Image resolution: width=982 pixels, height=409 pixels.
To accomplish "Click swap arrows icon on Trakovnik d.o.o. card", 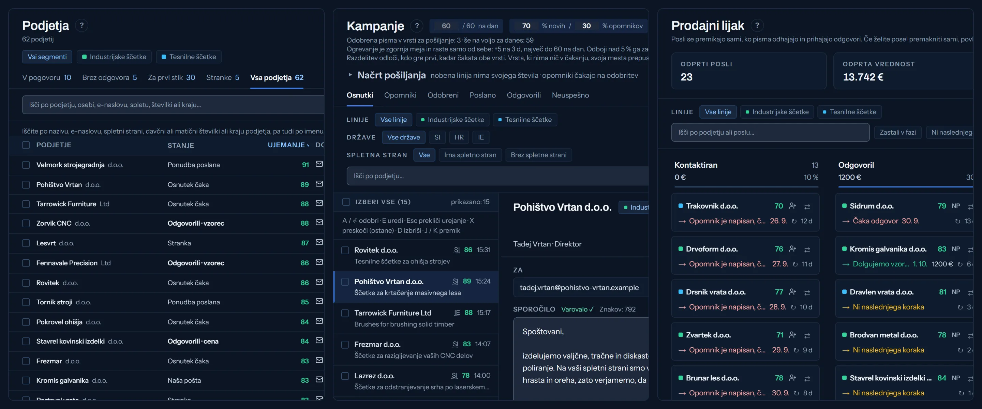I will pos(807,206).
